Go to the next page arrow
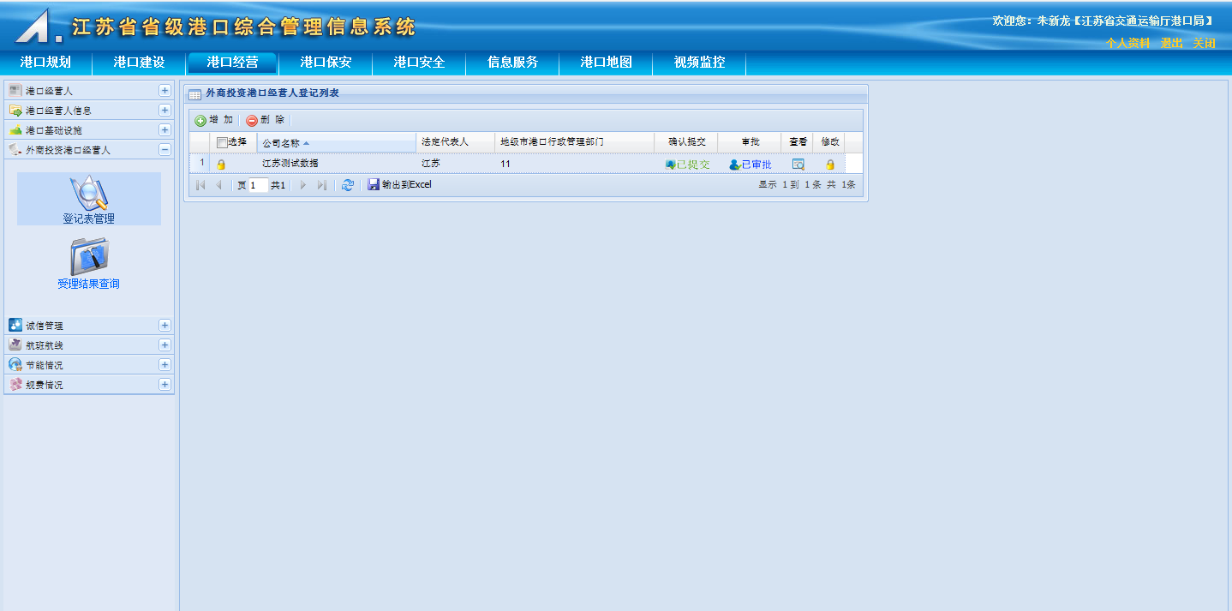The image size is (1232, 611). [302, 185]
